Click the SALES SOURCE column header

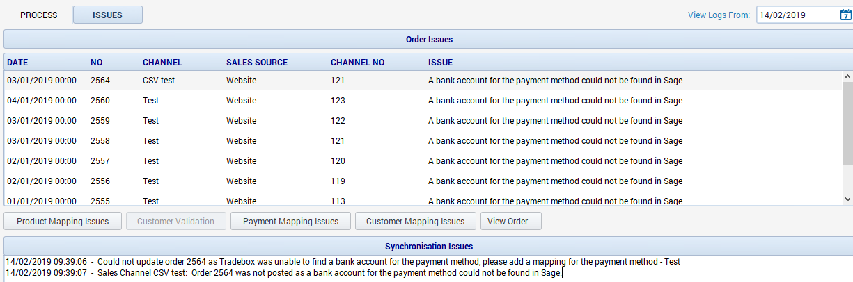[256, 63]
